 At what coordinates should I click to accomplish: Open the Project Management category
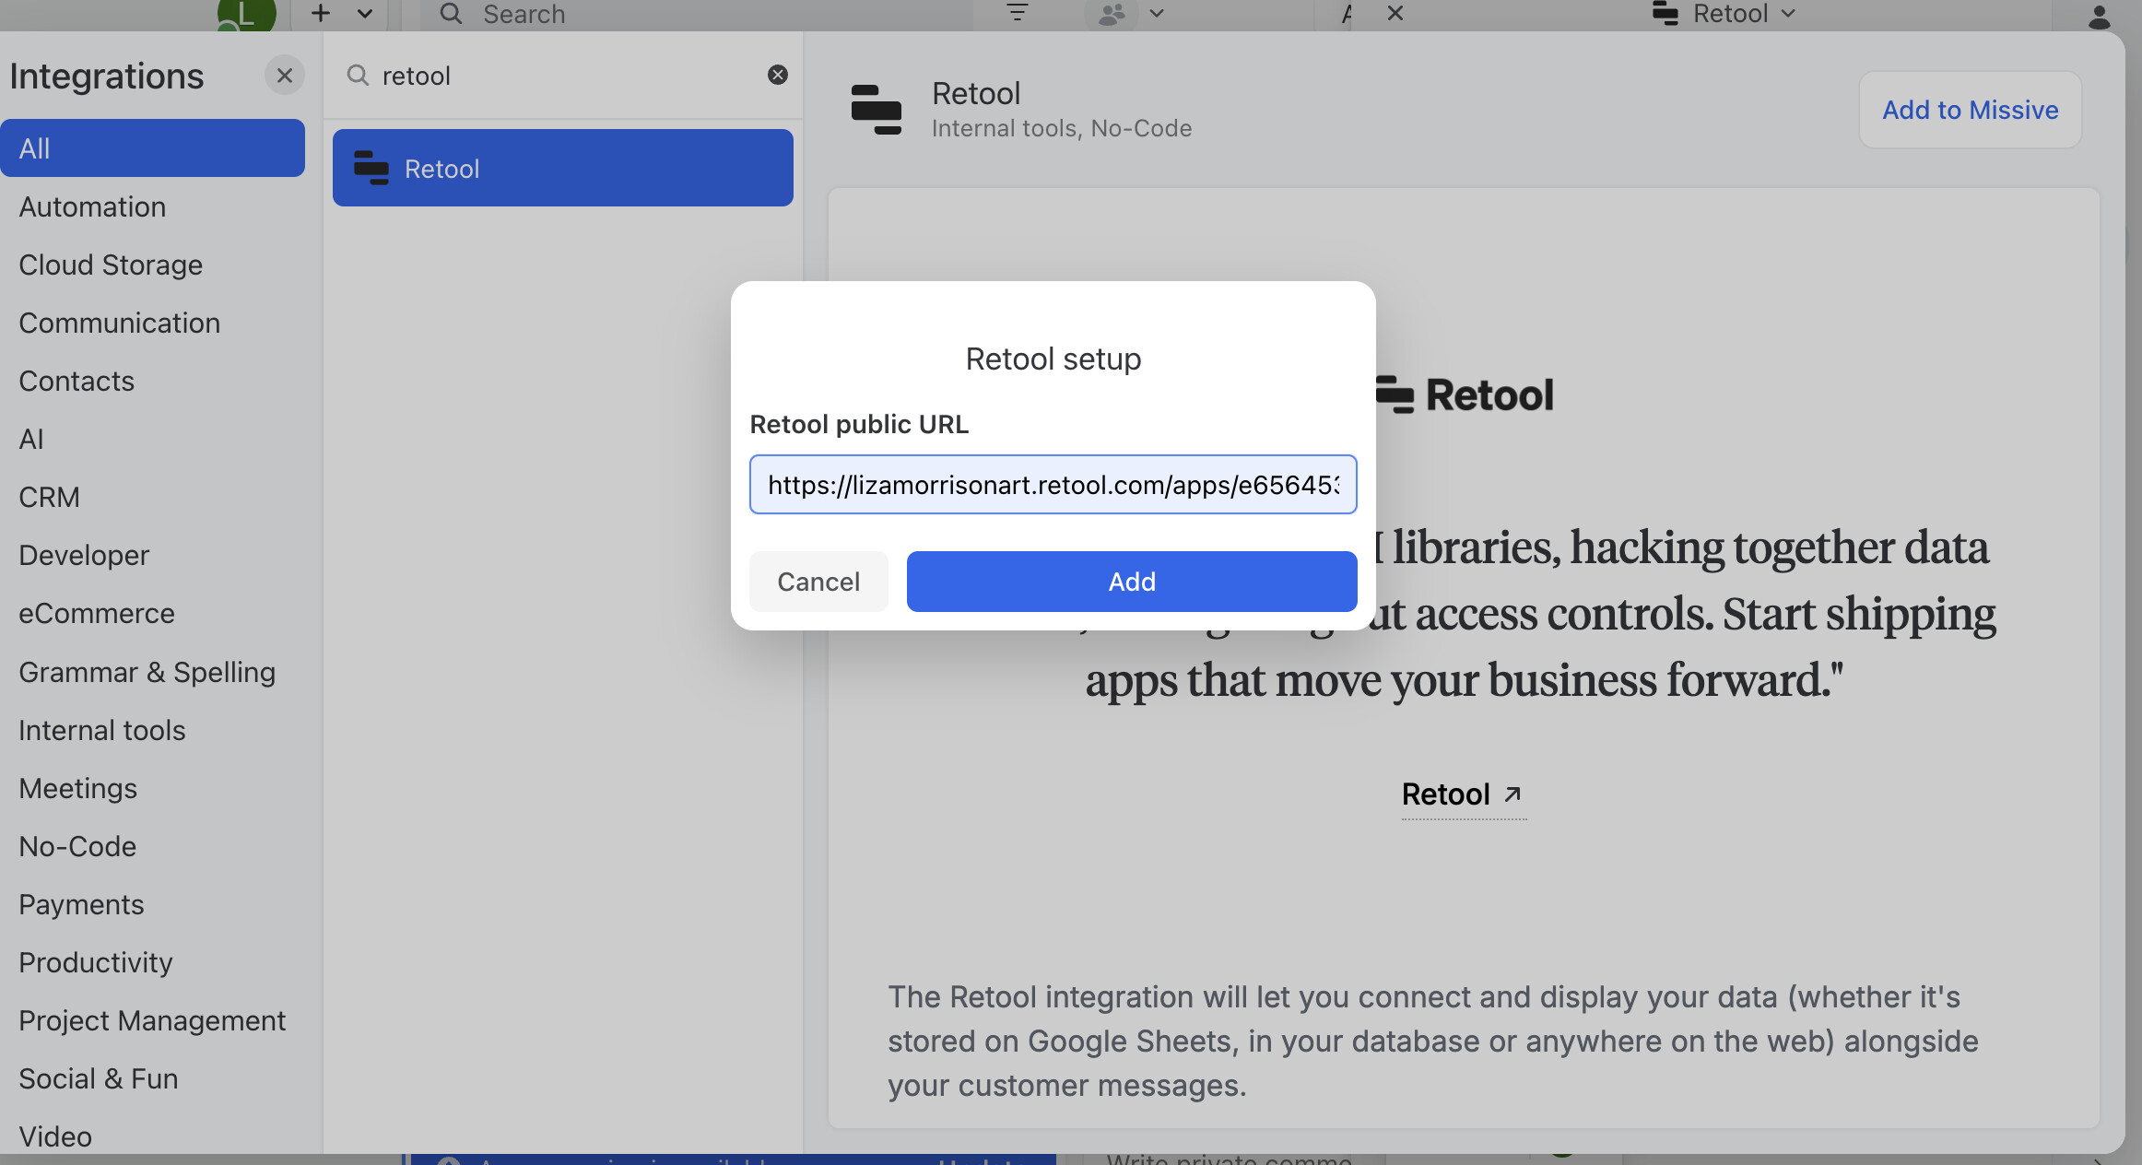tap(152, 1020)
